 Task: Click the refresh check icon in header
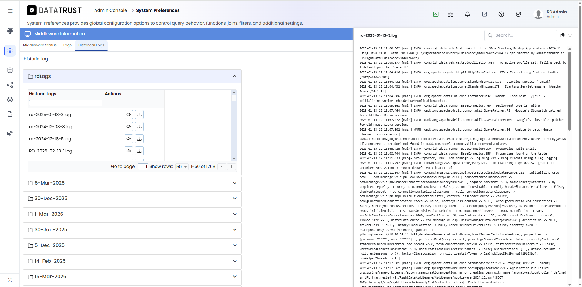coord(518,14)
